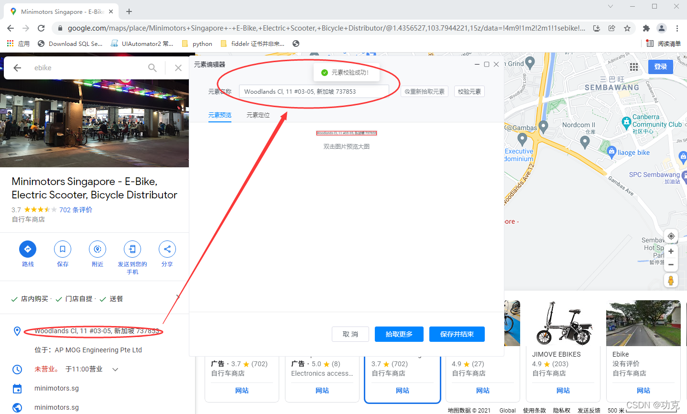Click the 元素名称 input field
This screenshot has height=414, width=687.
[x=314, y=91]
